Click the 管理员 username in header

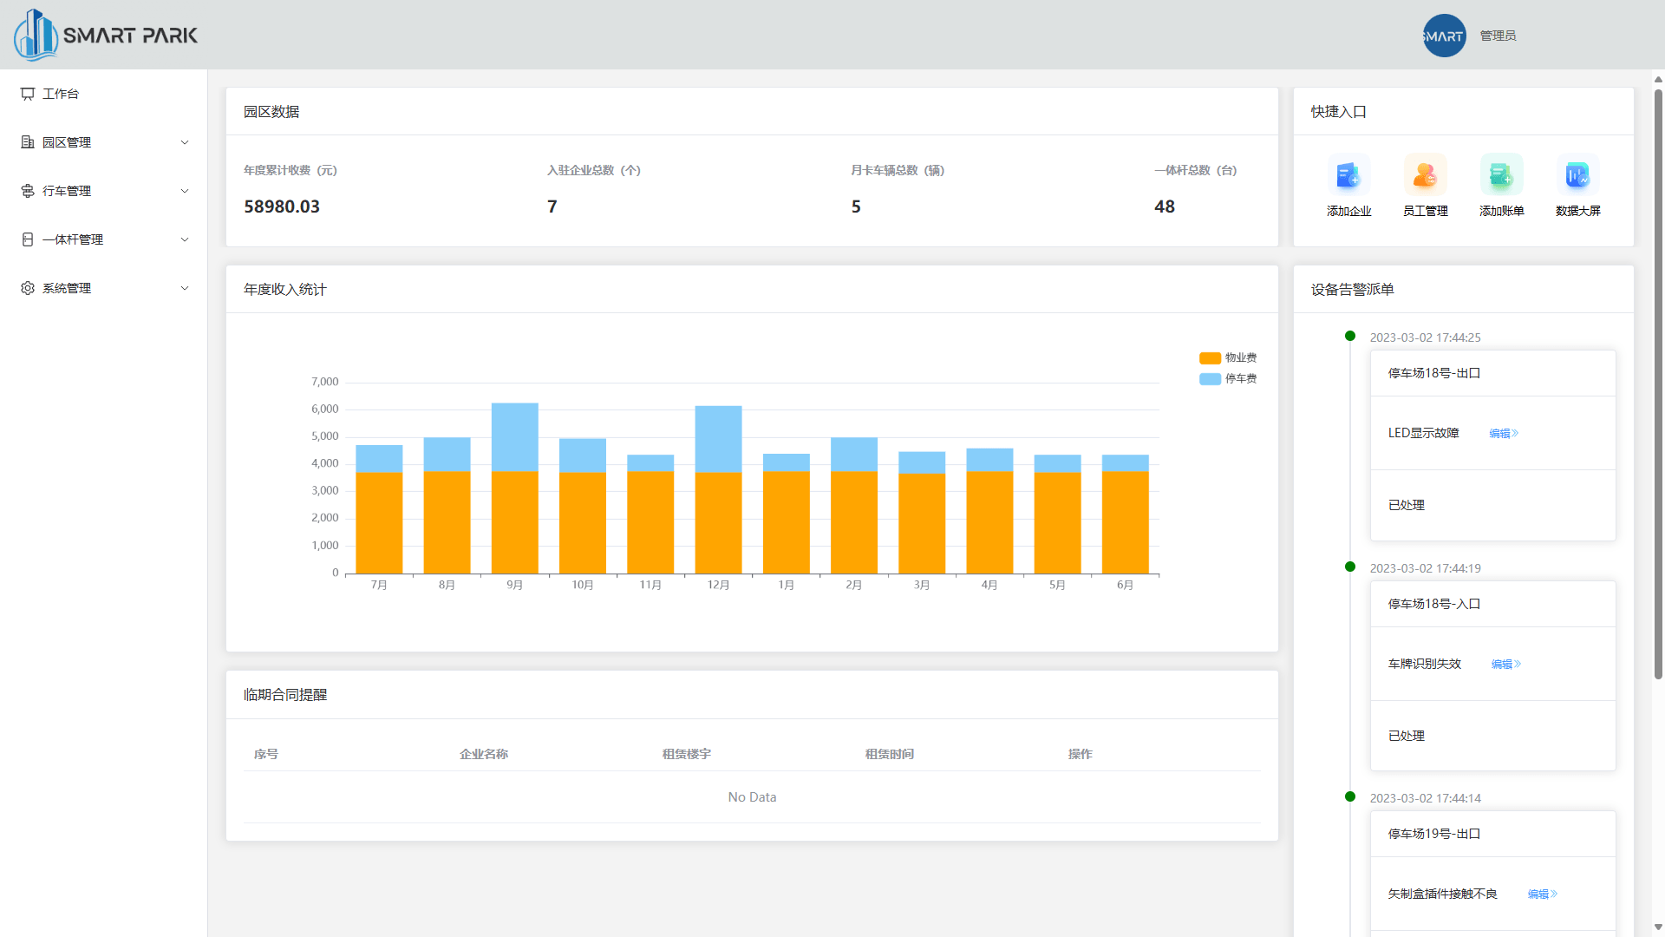(x=1498, y=36)
